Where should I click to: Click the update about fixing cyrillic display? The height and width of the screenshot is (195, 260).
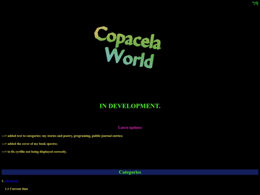34,152
